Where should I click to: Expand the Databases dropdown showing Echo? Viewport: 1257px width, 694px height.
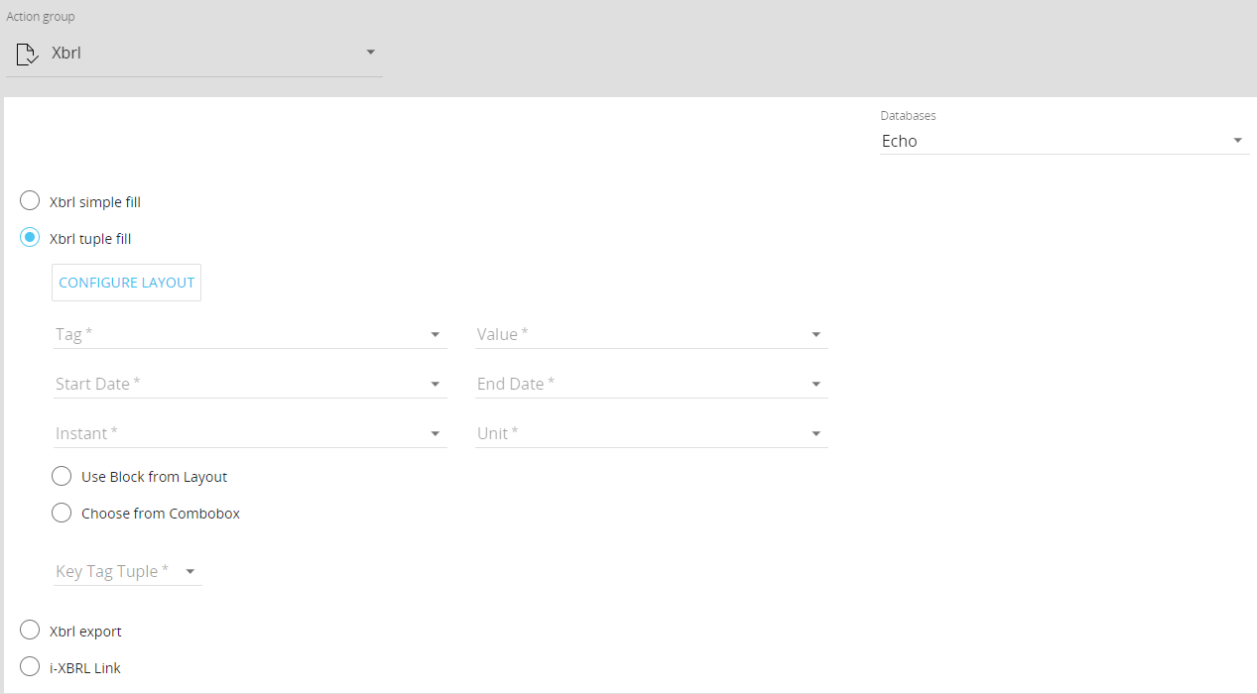coord(1237,141)
